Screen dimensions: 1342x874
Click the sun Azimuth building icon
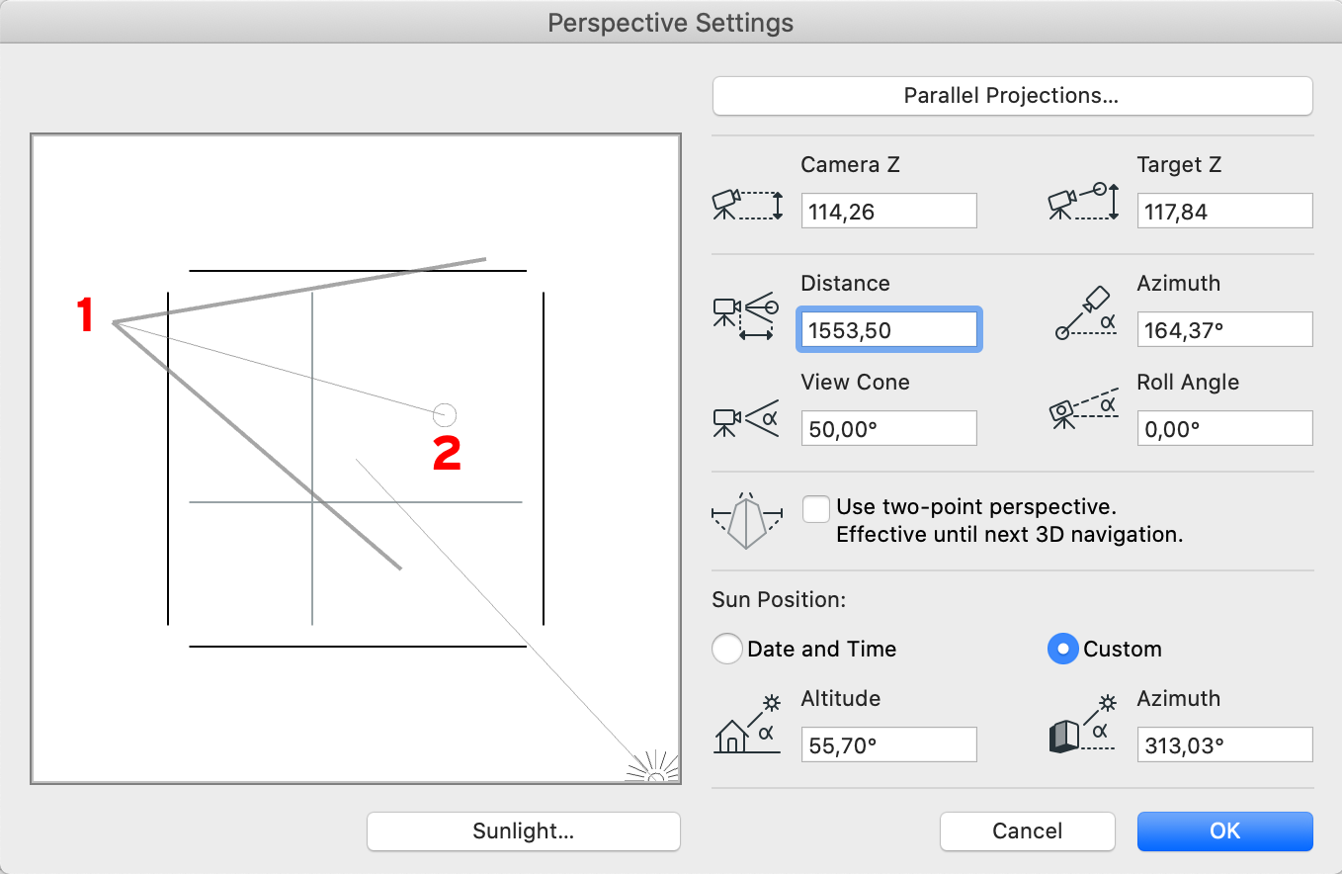coord(1082,724)
